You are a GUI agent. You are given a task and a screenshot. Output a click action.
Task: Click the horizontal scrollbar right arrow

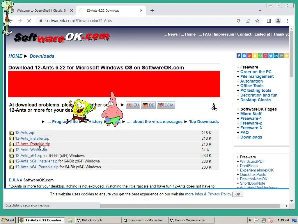click(x=287, y=206)
